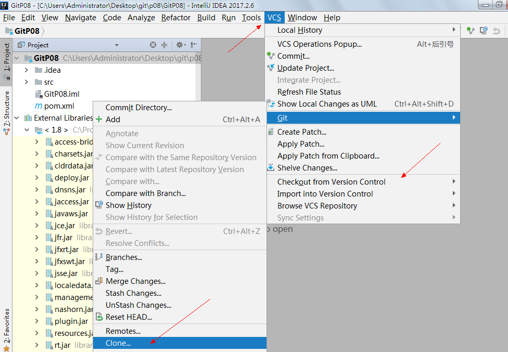Expand the src folder

(27, 82)
